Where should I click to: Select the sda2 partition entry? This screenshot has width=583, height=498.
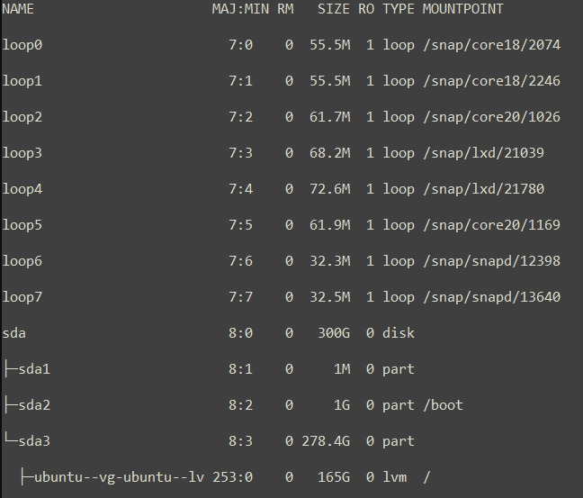(34, 405)
